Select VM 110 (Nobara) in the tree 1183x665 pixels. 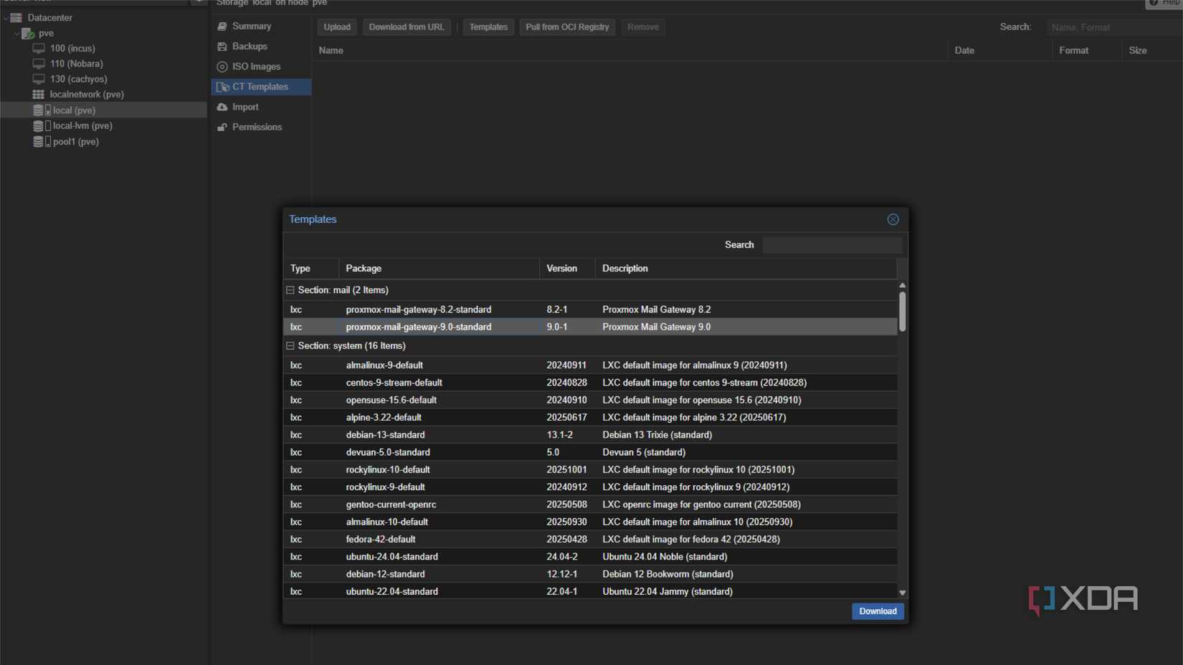(x=39, y=64)
